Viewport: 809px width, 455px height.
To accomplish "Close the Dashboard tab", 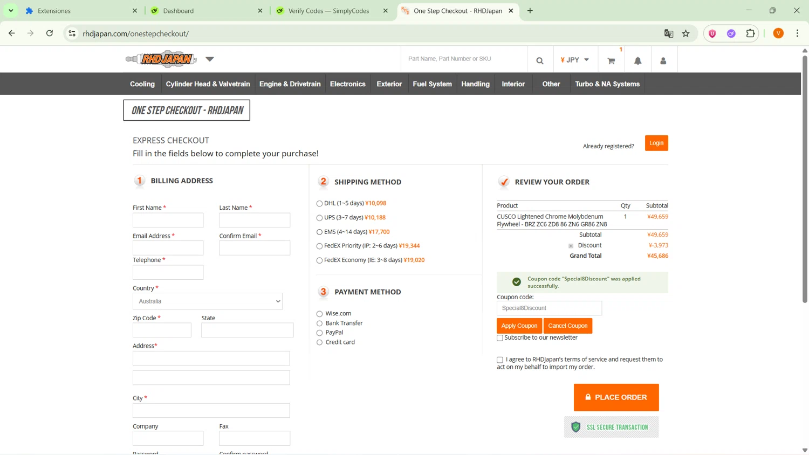I will coord(260,11).
